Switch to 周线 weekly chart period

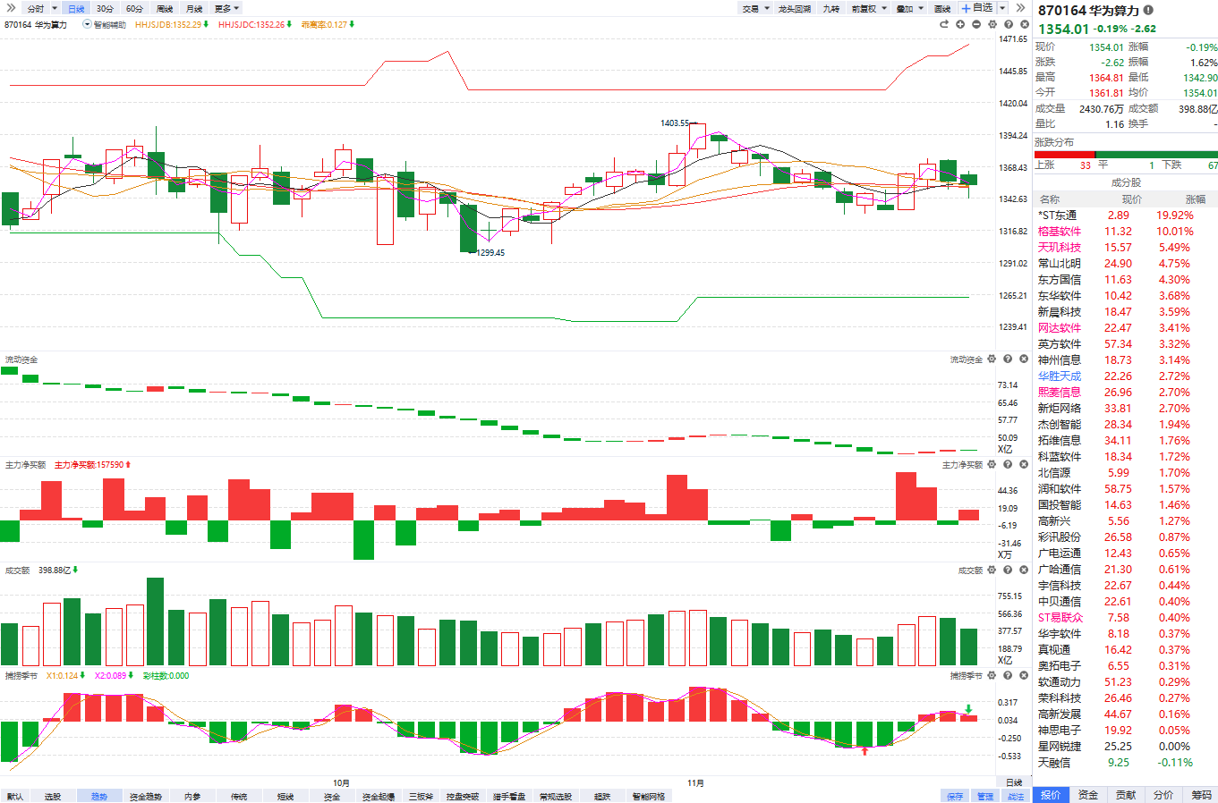tap(165, 8)
